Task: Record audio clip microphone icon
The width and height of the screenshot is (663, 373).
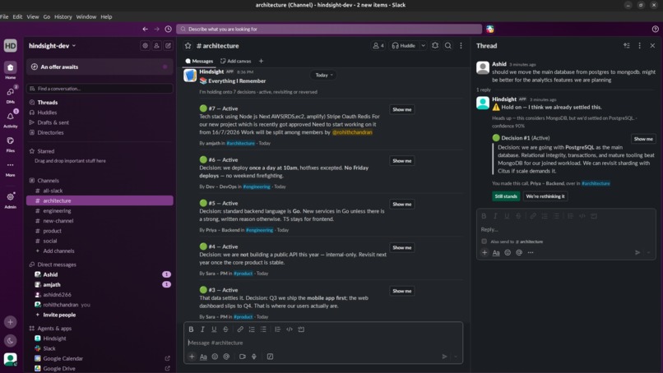Action: (x=254, y=357)
